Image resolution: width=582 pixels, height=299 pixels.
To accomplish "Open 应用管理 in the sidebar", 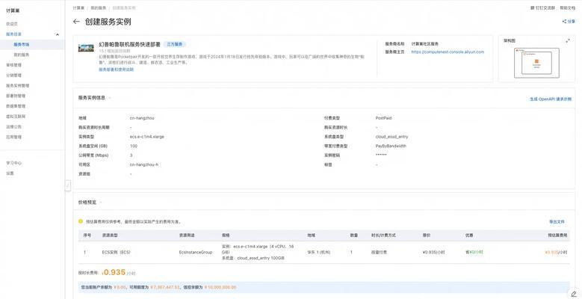I will (x=13, y=137).
